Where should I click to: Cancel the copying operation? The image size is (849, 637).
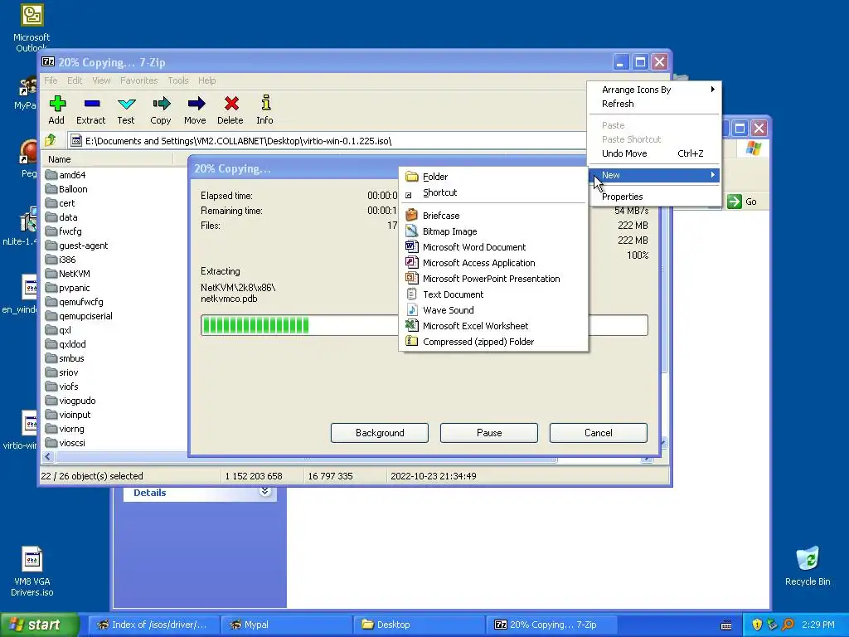599,433
